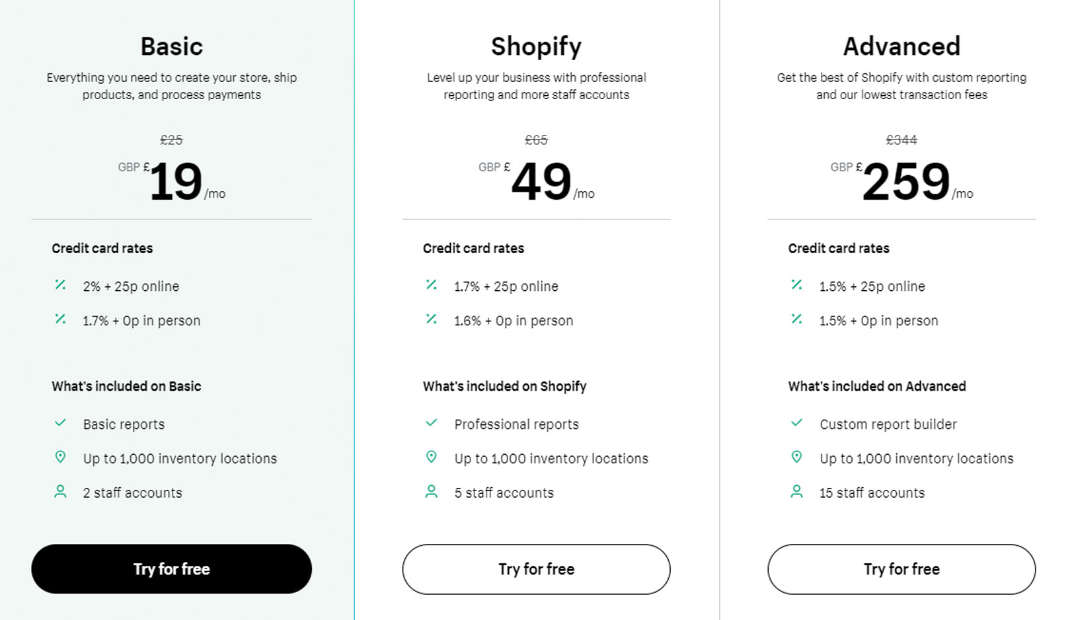Image resolution: width=1072 pixels, height=620 pixels.
Task: Click the staff accounts person icon under Shopify
Action: point(432,491)
